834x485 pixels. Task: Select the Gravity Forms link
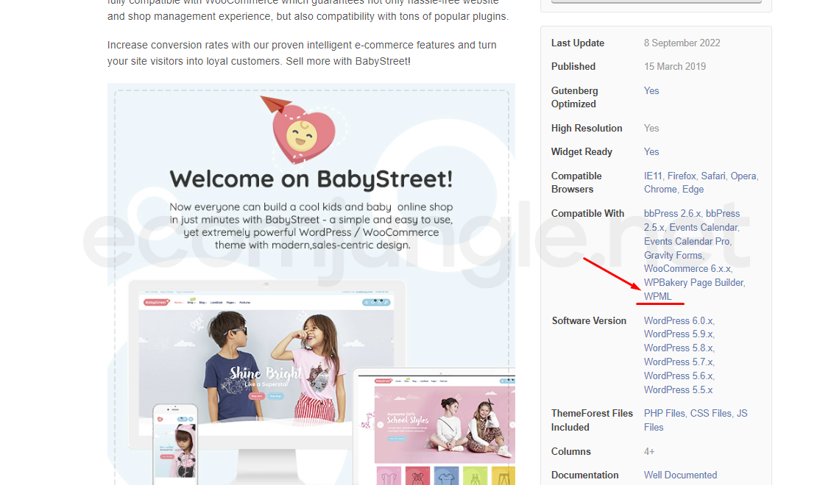click(673, 255)
